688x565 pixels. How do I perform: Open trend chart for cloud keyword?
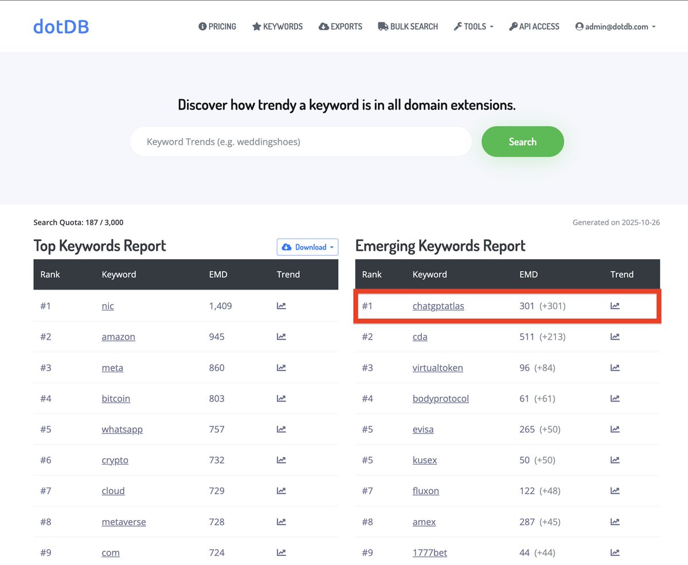click(x=281, y=491)
